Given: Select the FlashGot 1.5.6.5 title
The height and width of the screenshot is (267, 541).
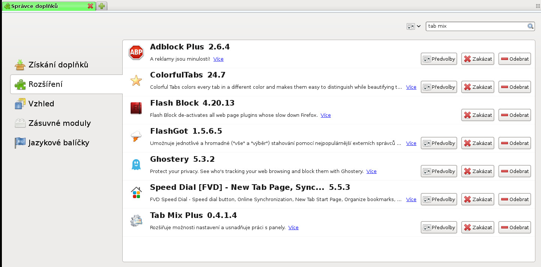Looking at the screenshot, I should coord(186,131).
